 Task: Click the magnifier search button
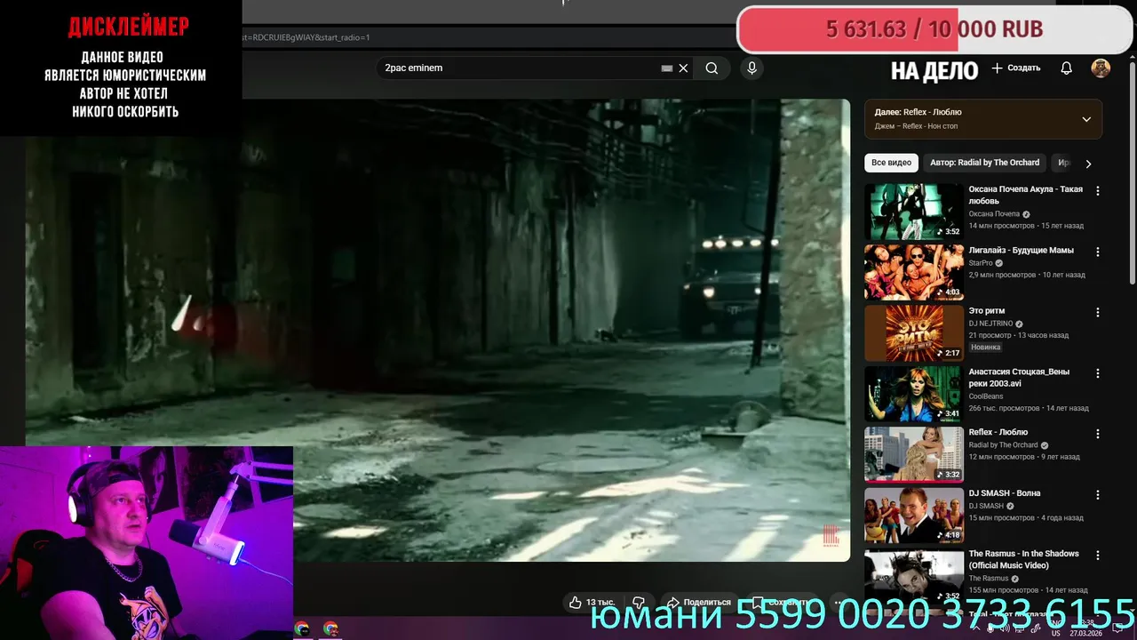(x=712, y=68)
